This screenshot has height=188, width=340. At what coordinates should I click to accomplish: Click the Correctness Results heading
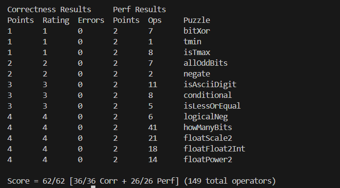click(x=49, y=9)
